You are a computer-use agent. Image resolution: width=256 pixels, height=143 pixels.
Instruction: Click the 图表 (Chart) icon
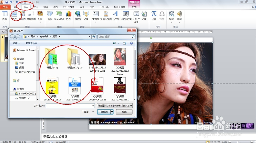(x=68, y=16)
